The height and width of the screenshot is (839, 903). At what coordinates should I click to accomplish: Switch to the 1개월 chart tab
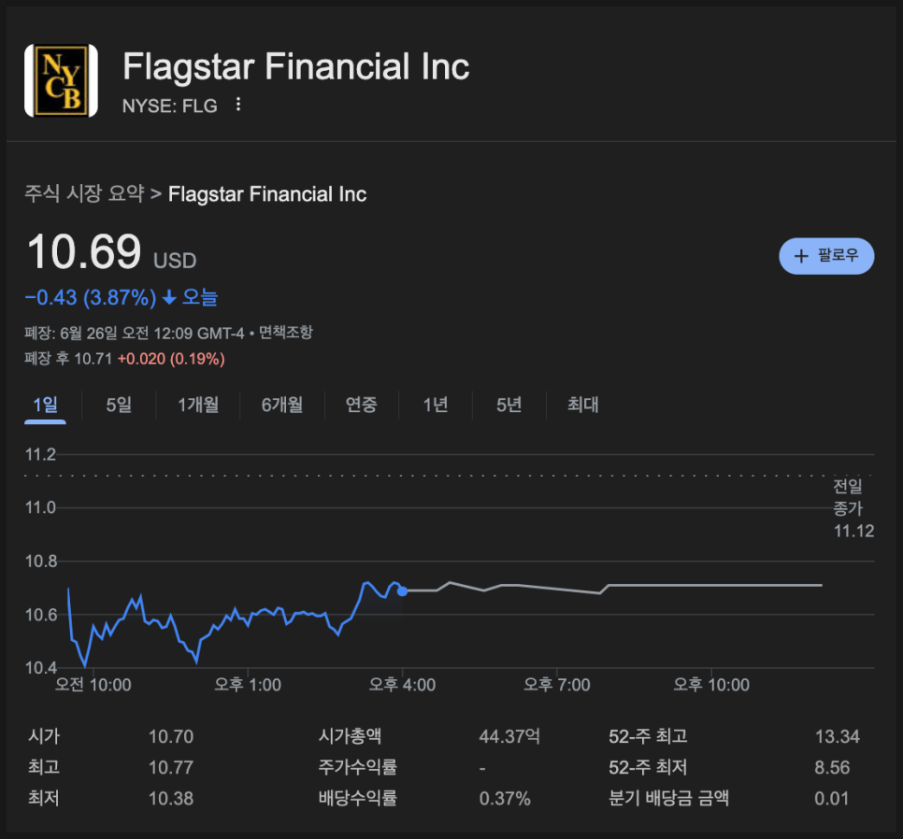(198, 405)
